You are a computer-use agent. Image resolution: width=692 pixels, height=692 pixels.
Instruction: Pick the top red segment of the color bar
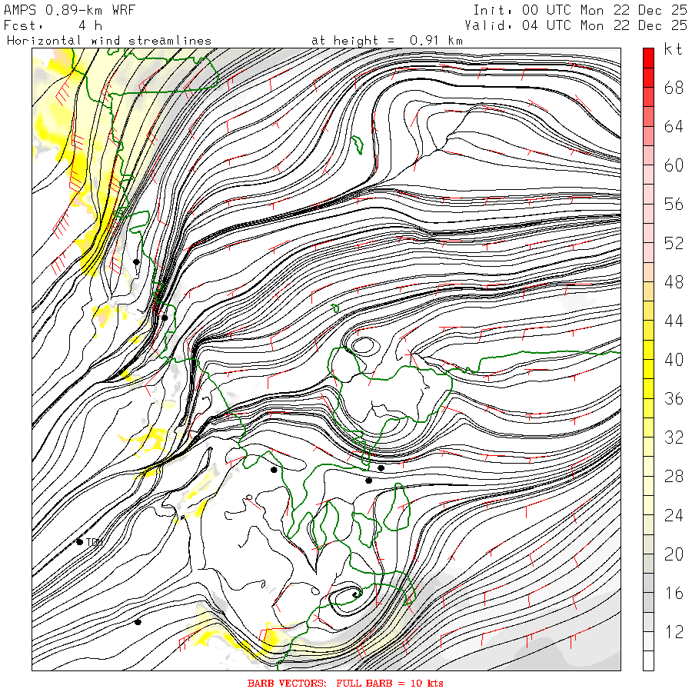[648, 58]
